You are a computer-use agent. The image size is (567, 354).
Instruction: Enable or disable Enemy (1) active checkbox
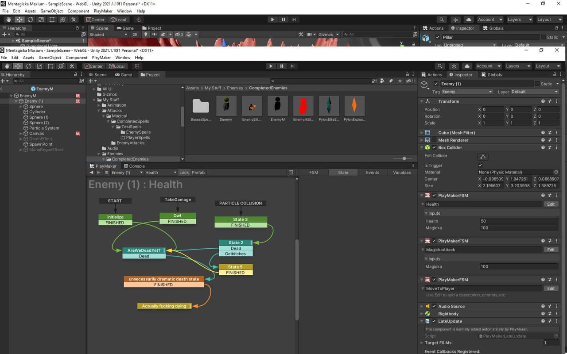point(436,84)
